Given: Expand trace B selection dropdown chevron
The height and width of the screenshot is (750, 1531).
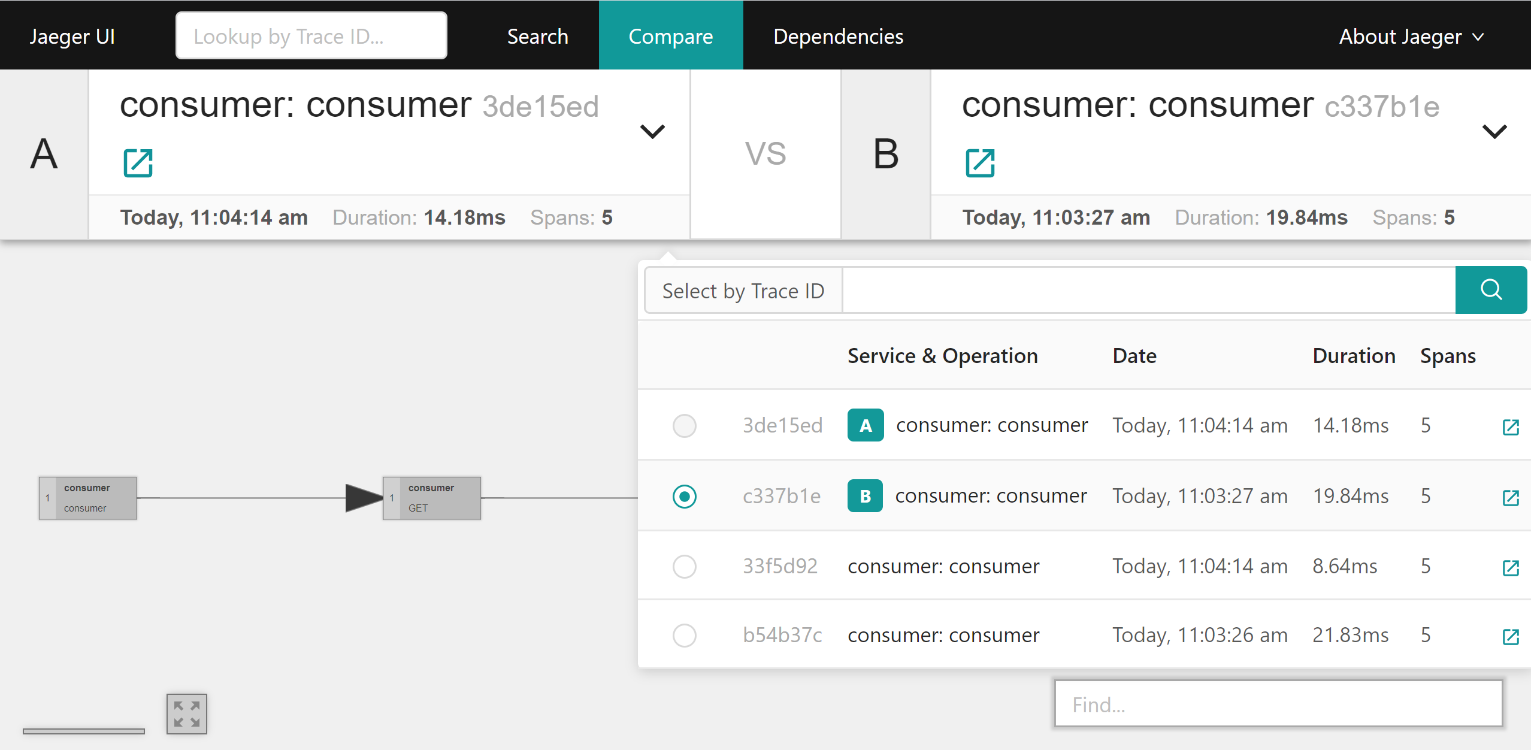Looking at the screenshot, I should (x=1494, y=131).
